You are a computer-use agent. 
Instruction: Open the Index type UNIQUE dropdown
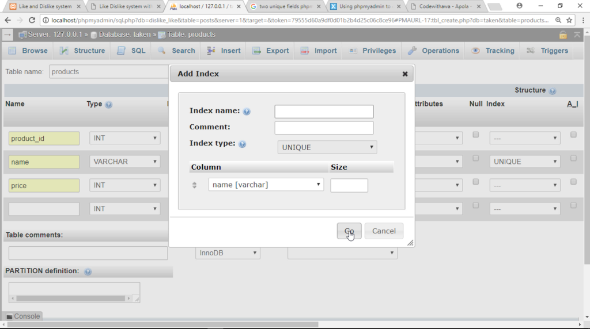(x=327, y=148)
